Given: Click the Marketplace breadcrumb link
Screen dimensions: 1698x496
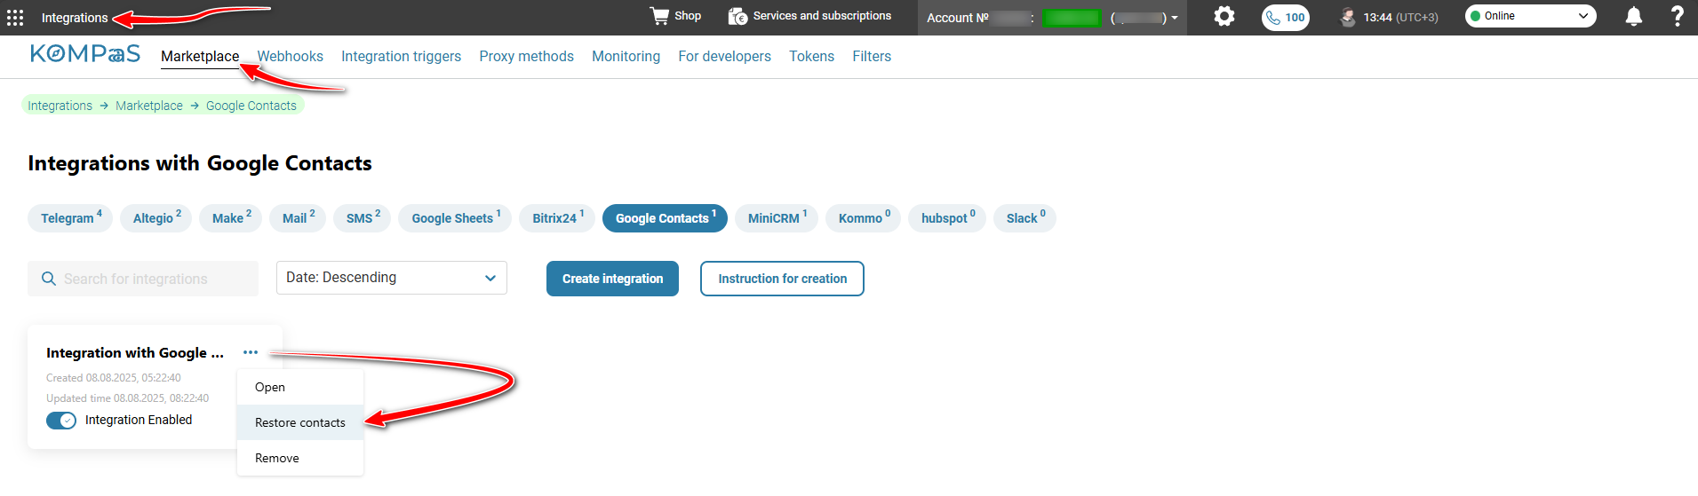Looking at the screenshot, I should coord(149,106).
